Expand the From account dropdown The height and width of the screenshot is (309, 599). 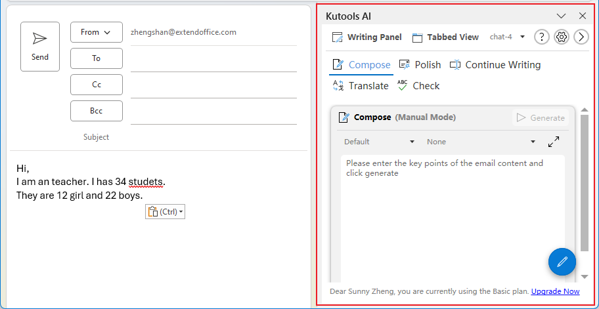[97, 32]
